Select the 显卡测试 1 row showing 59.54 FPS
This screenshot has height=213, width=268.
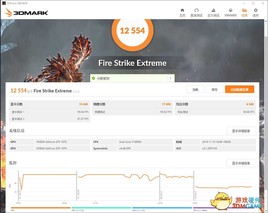[x=49, y=112]
